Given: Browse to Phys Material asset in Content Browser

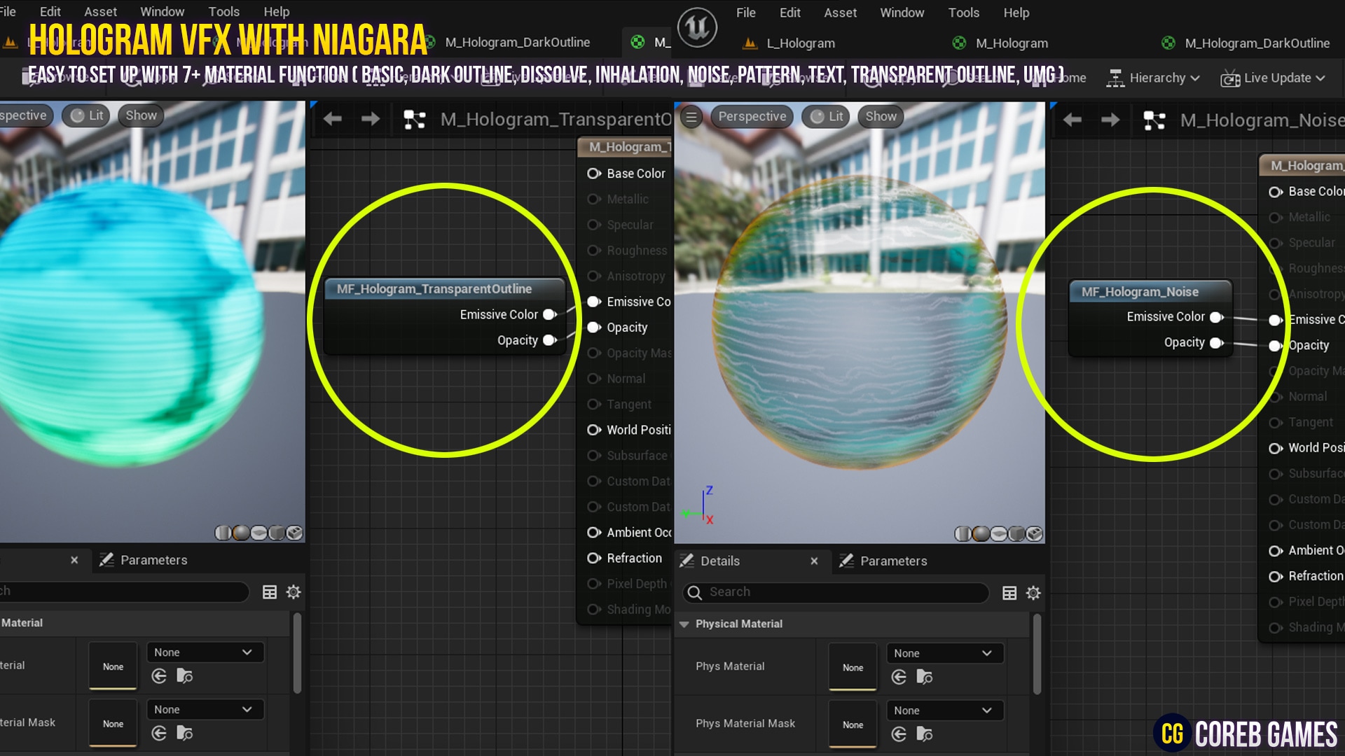Looking at the screenshot, I should point(925,677).
